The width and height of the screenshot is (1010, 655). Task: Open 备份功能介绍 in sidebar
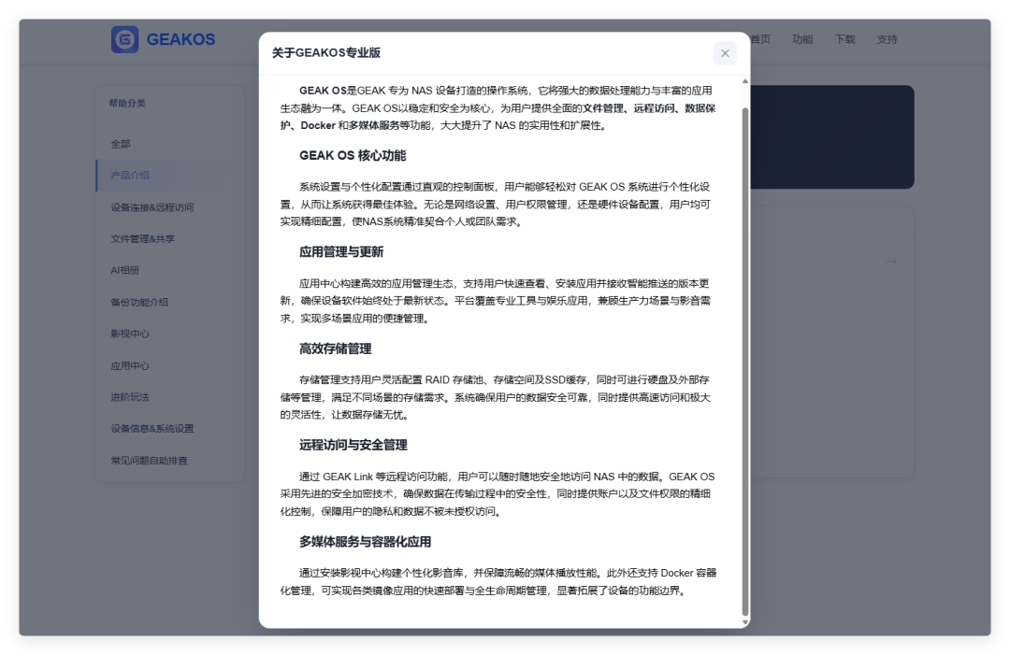pos(139,303)
